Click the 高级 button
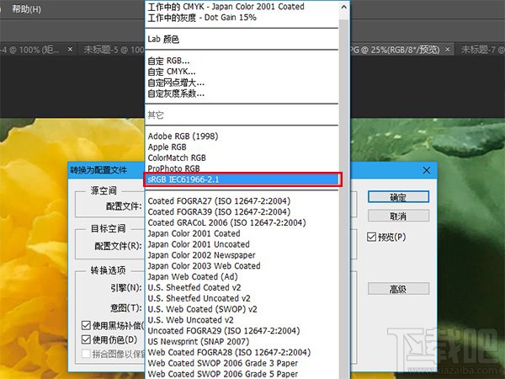Image resolution: width=505 pixels, height=379 pixels. [x=398, y=289]
